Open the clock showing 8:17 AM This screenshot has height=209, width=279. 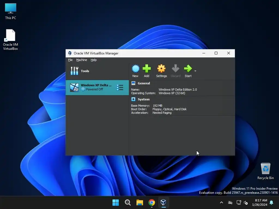(260, 202)
